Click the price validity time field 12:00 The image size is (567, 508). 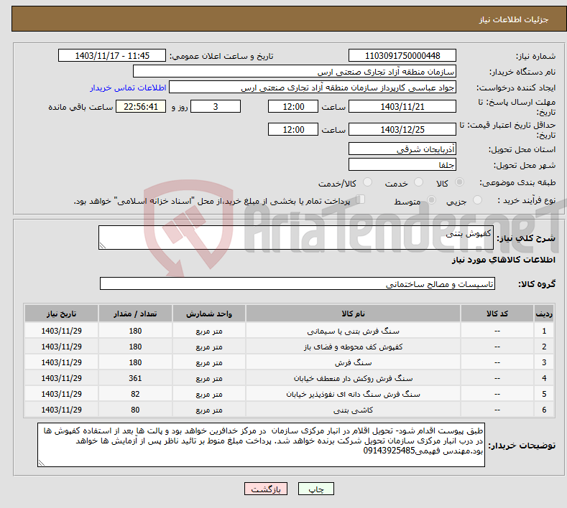click(293, 129)
